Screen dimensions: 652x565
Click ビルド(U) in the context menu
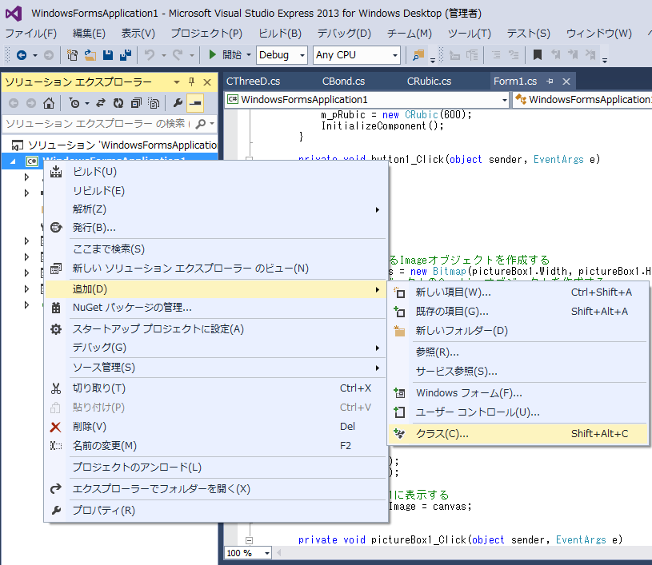click(x=216, y=172)
